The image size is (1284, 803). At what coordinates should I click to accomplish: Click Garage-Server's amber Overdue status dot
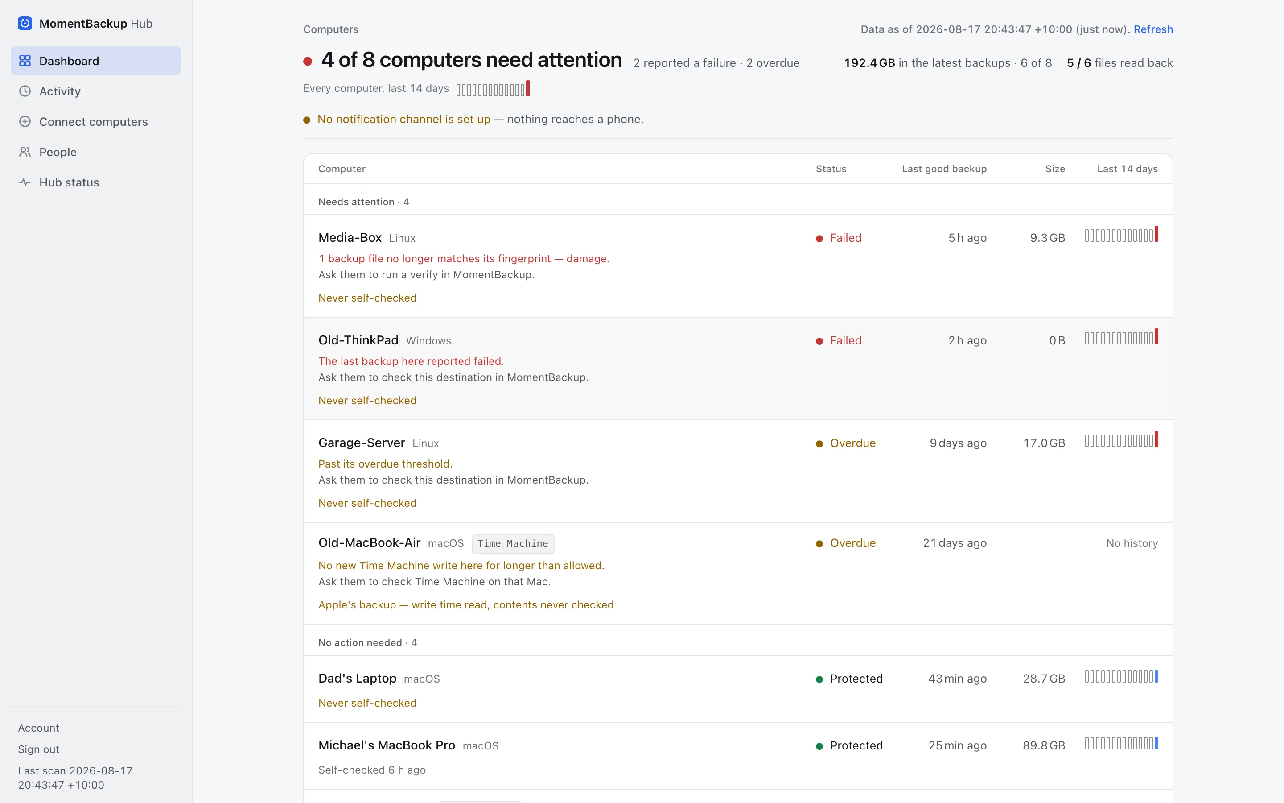pos(819,443)
